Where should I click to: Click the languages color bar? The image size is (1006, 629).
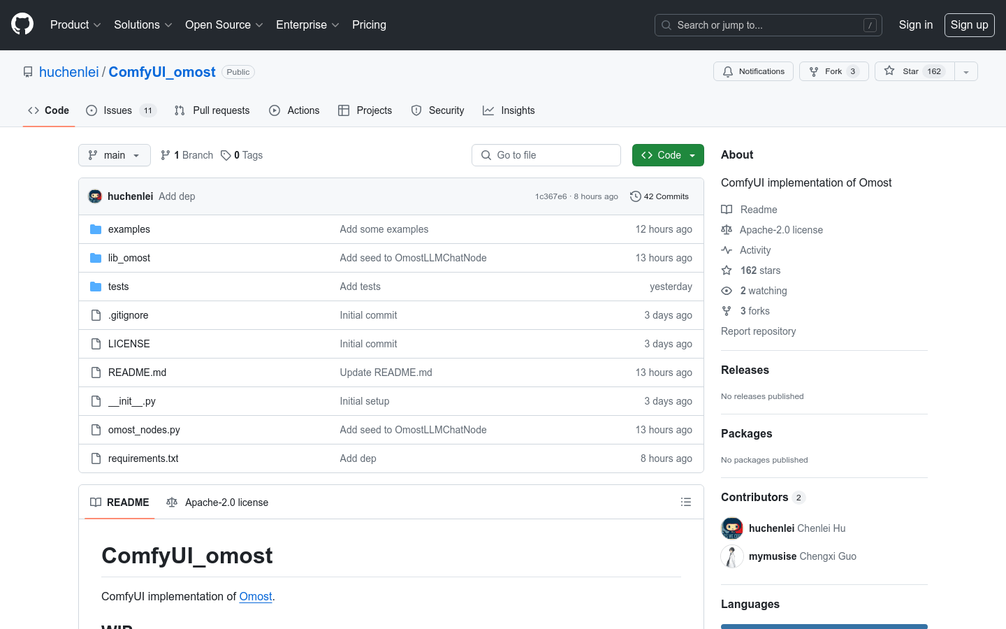[824, 626]
